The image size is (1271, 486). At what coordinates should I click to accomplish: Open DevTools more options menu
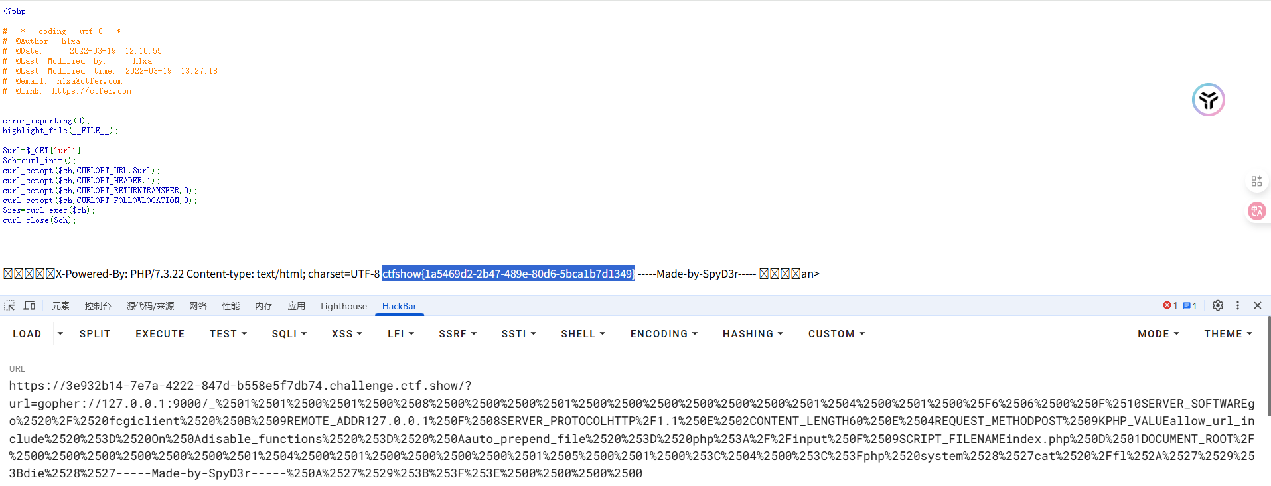click(x=1237, y=305)
